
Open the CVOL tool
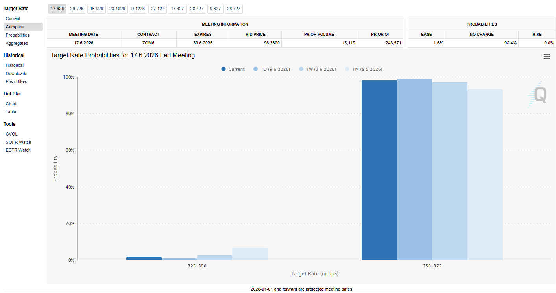[x=11, y=134]
